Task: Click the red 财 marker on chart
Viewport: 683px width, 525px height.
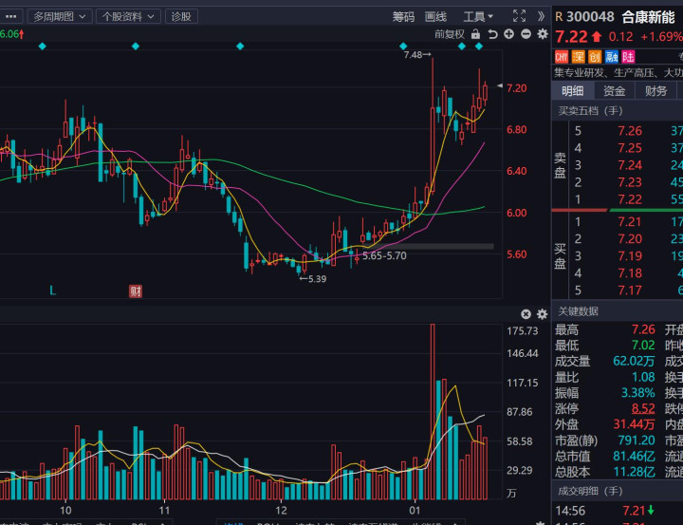Action: coord(136,291)
